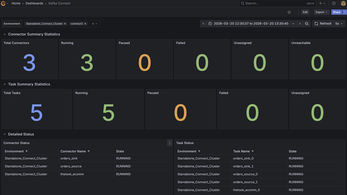This screenshot has height=195, width=347.
Task: Select the orders_sink_1 task cell
Action: click(x=259, y=166)
